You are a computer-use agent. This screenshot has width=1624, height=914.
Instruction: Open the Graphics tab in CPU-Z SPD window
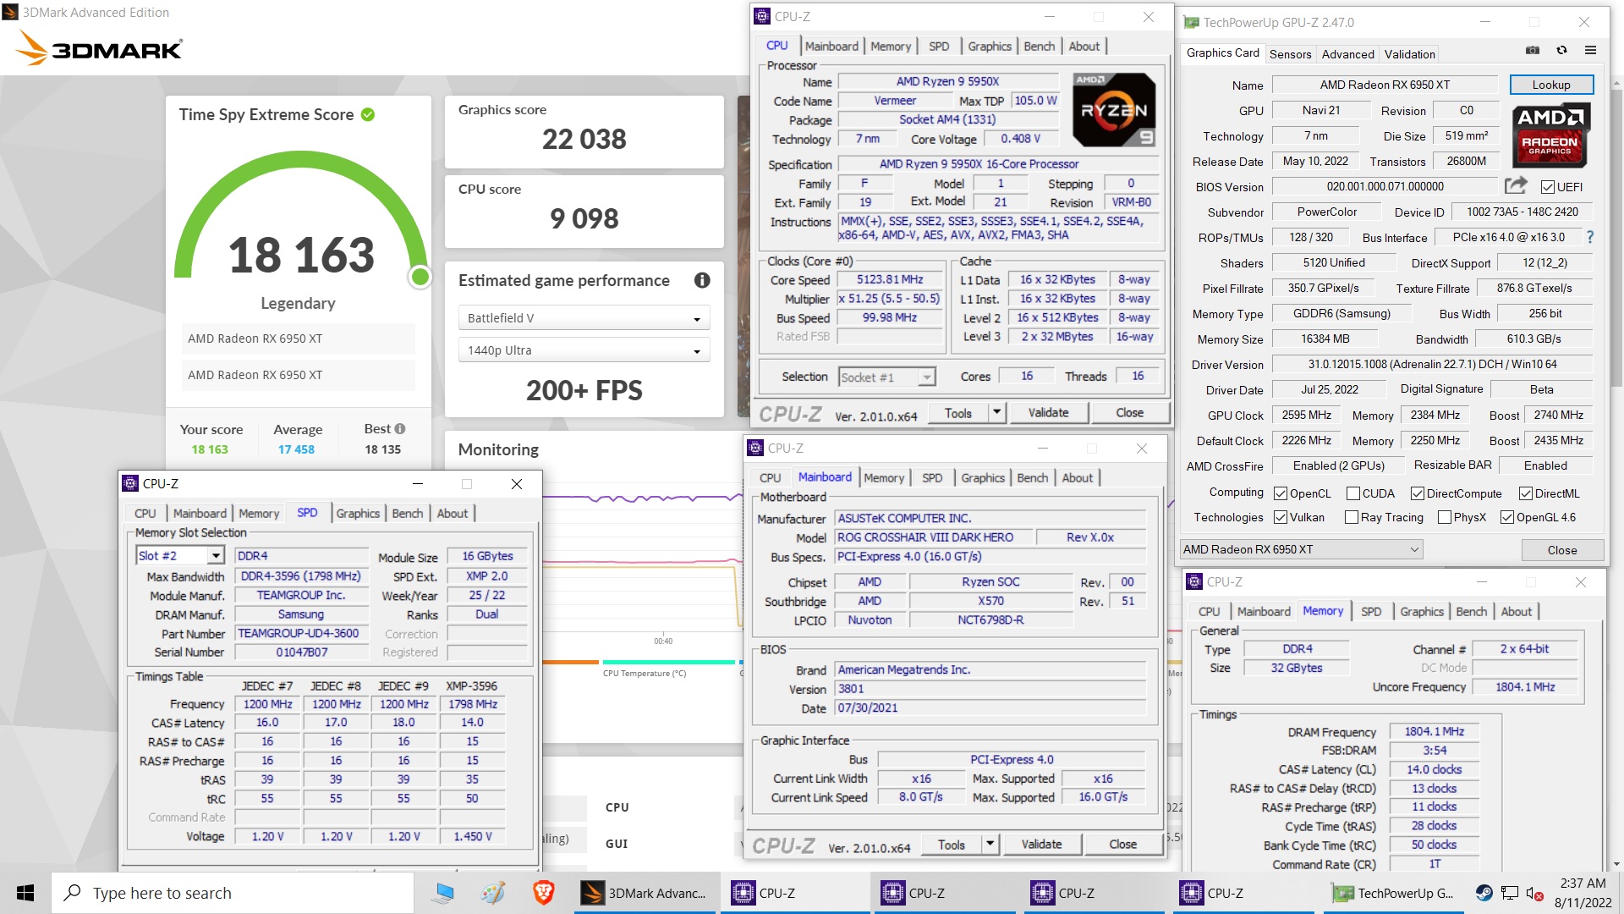click(358, 514)
